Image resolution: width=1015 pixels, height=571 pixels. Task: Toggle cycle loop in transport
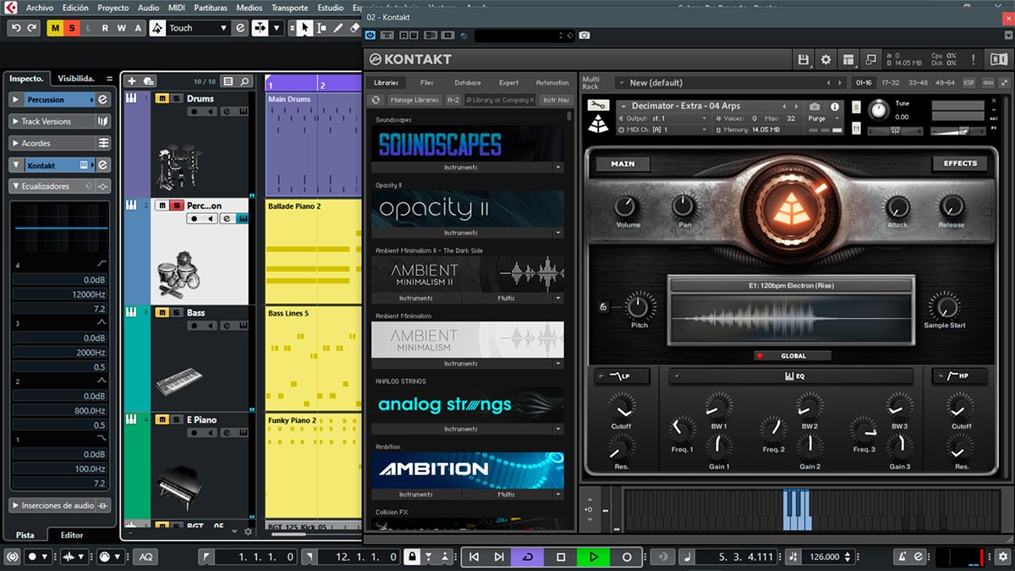pos(528,557)
